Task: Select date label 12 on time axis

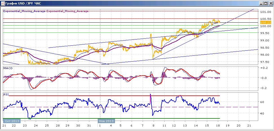Action: click(x=174, y=125)
